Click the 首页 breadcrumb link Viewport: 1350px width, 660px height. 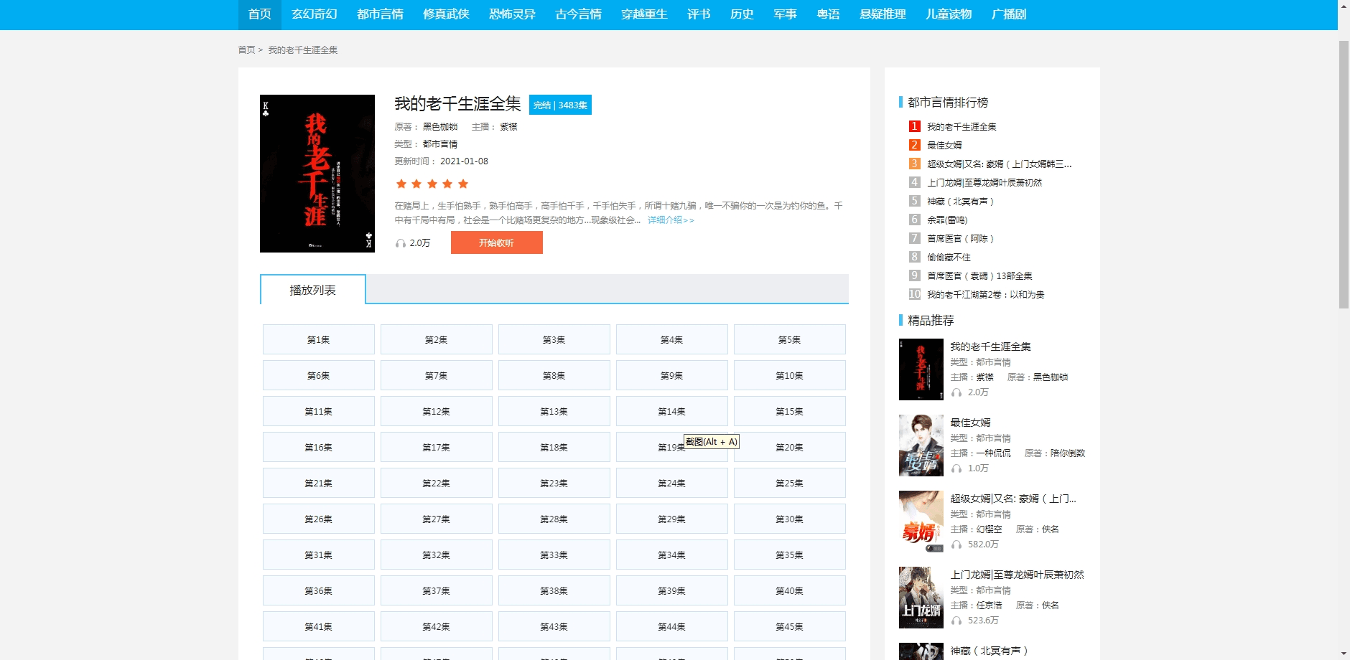[246, 50]
